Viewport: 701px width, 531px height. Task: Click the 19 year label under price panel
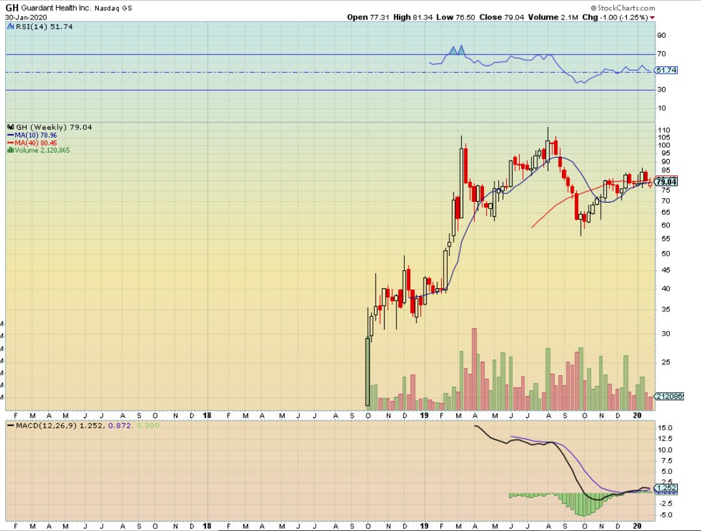424,415
